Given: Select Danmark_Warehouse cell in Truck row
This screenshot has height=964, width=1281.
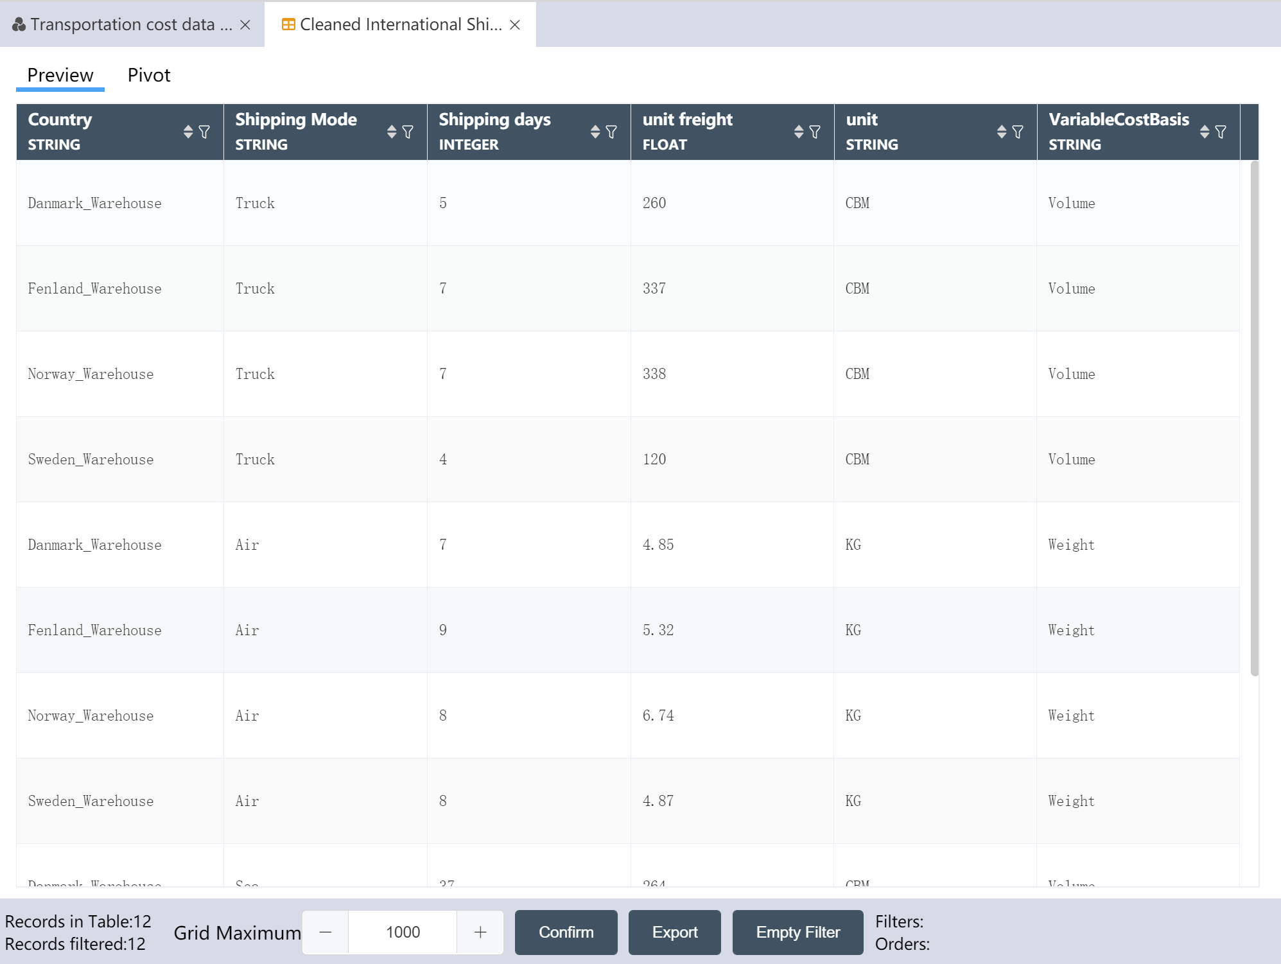Looking at the screenshot, I should [x=120, y=203].
